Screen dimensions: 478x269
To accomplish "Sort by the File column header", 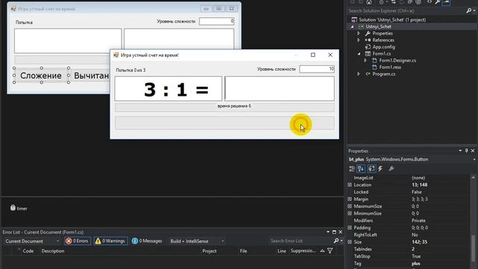I will pyautogui.click(x=243, y=251).
